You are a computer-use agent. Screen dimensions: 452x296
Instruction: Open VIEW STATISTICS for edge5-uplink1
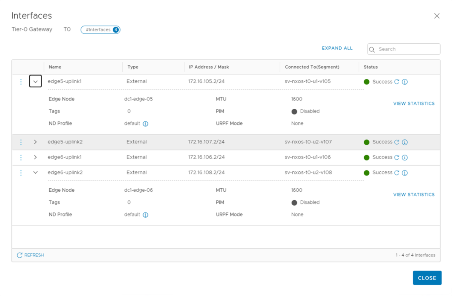pos(414,103)
